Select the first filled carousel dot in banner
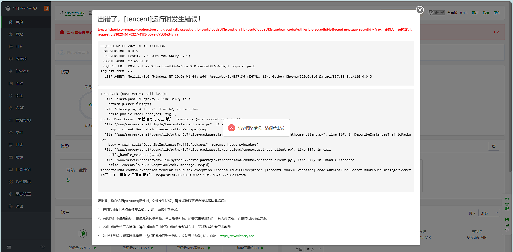 494,32
